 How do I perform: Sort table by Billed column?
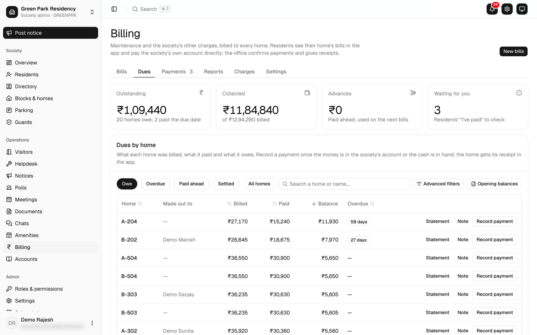click(x=237, y=204)
